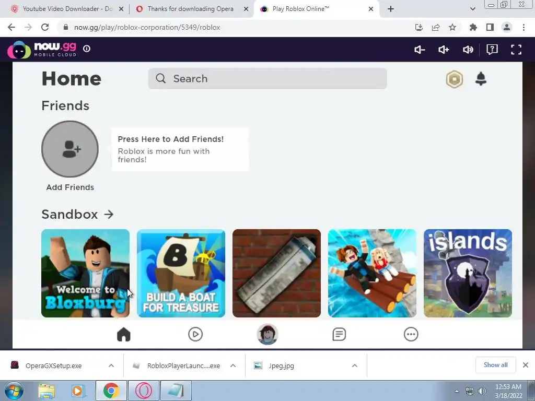The width and height of the screenshot is (535, 401).
Task: Open a new browser tab
Action: click(391, 9)
